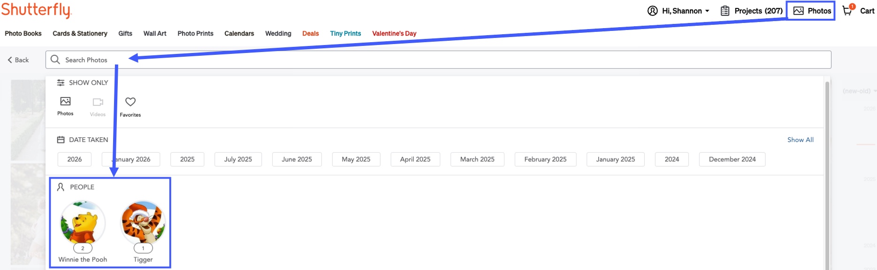Filter by February 2025
The width and height of the screenshot is (877, 270).
(x=545, y=159)
